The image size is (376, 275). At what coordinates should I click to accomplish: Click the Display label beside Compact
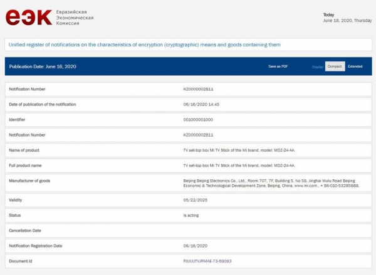[318, 67]
